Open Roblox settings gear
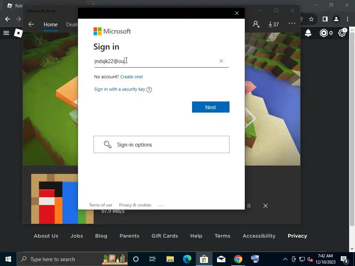This screenshot has height=266, width=355. pyautogui.click(x=342, y=33)
